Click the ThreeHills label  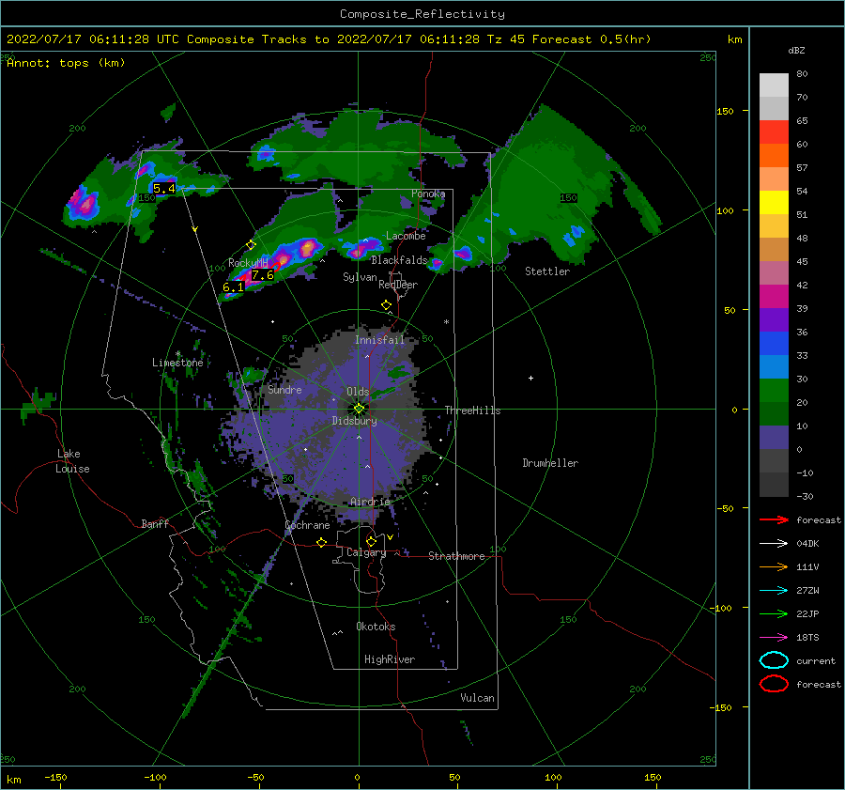point(472,410)
